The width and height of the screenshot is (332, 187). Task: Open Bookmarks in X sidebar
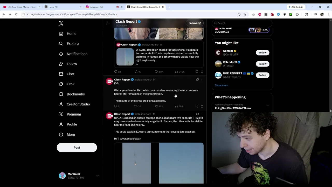pyautogui.click(x=72, y=94)
